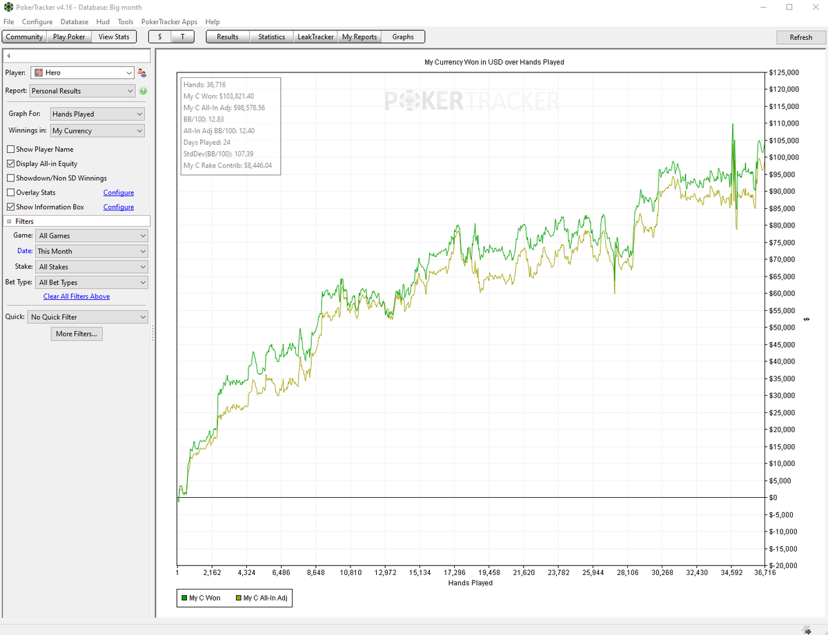
Task: Open the Report dropdown Personal Results
Action: tap(83, 91)
